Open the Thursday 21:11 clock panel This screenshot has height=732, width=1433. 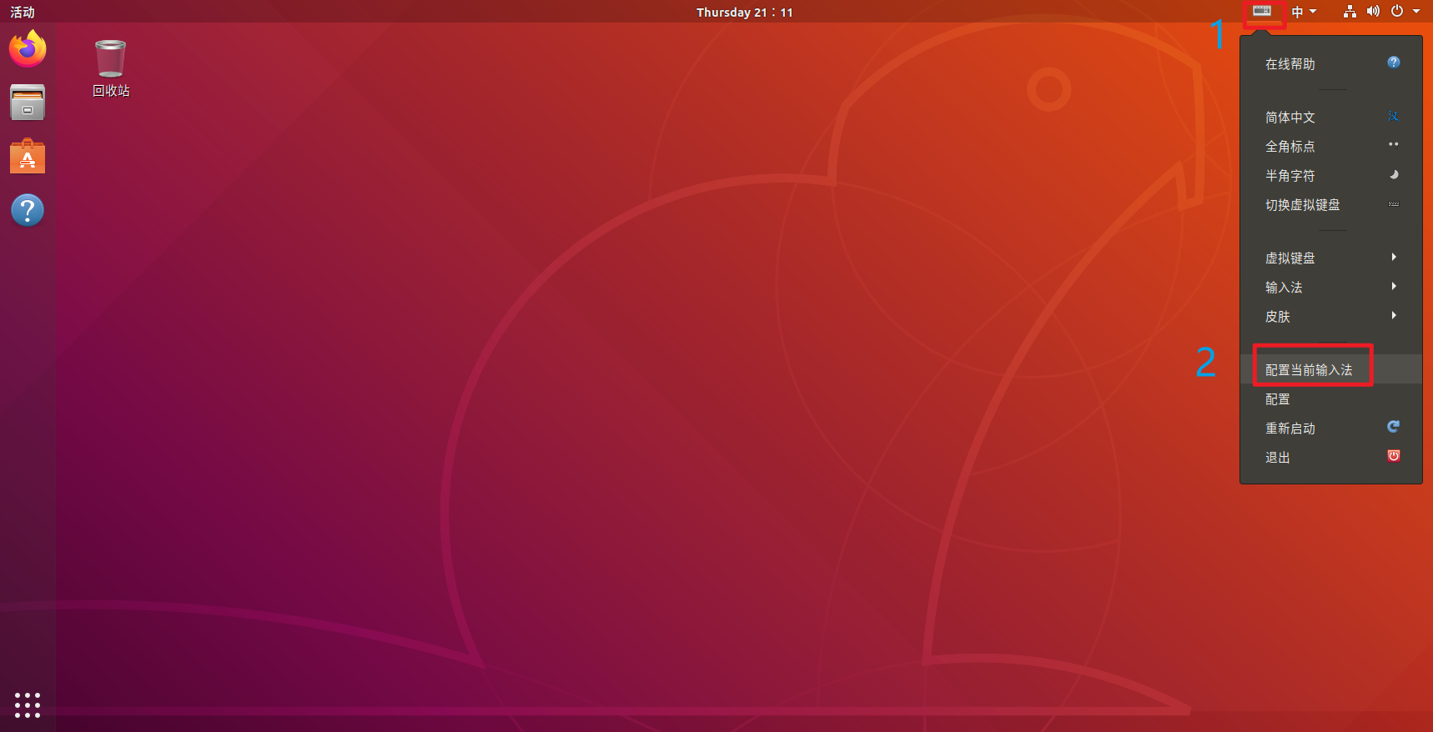click(745, 12)
